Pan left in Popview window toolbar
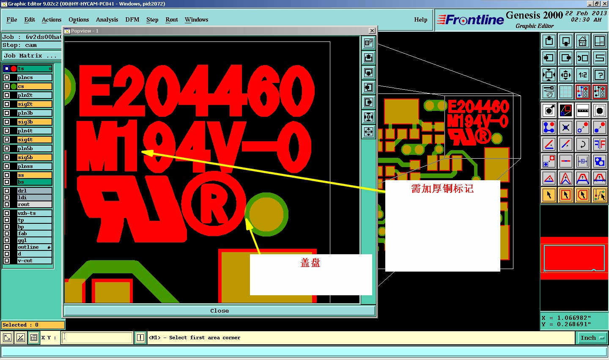The image size is (609, 360). tap(369, 87)
